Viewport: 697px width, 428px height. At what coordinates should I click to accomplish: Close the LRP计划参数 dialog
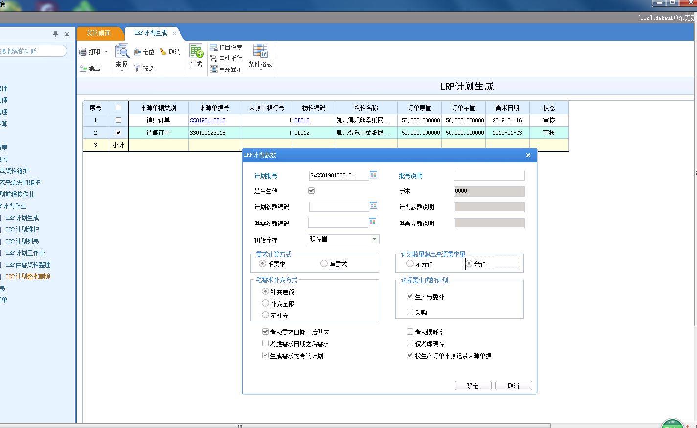tap(528, 155)
